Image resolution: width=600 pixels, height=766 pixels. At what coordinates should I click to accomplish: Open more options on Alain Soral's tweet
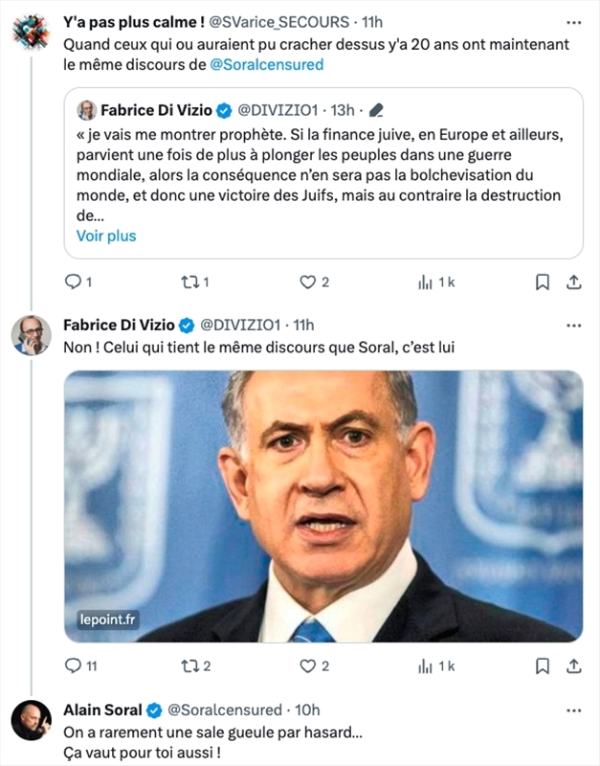573,710
